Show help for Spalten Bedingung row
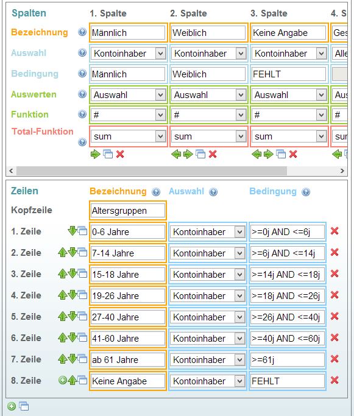 pyautogui.click(x=82, y=73)
